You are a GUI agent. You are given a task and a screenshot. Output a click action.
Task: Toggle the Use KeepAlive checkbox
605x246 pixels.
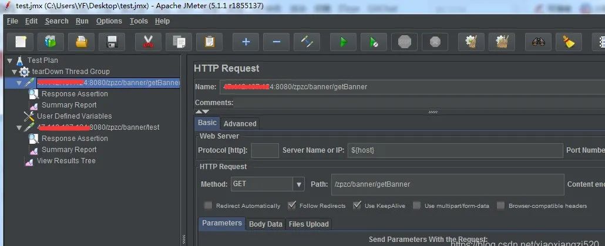pyautogui.click(x=357, y=205)
